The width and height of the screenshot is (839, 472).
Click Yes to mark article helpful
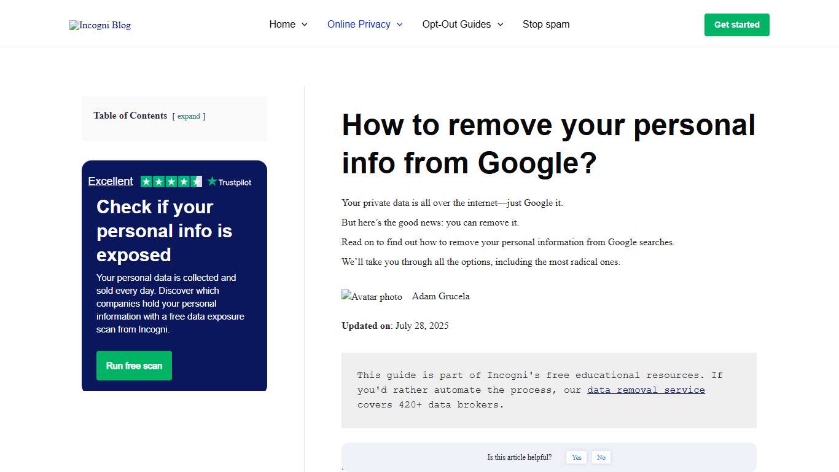576,457
